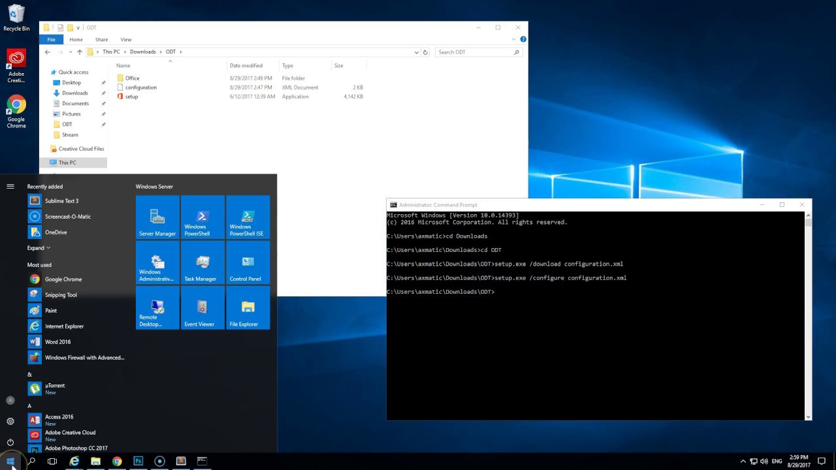Open the Server Manager tile
Screen dimensions: 836x470
click(x=157, y=217)
